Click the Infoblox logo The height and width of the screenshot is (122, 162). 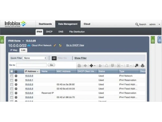[x=15, y=24]
